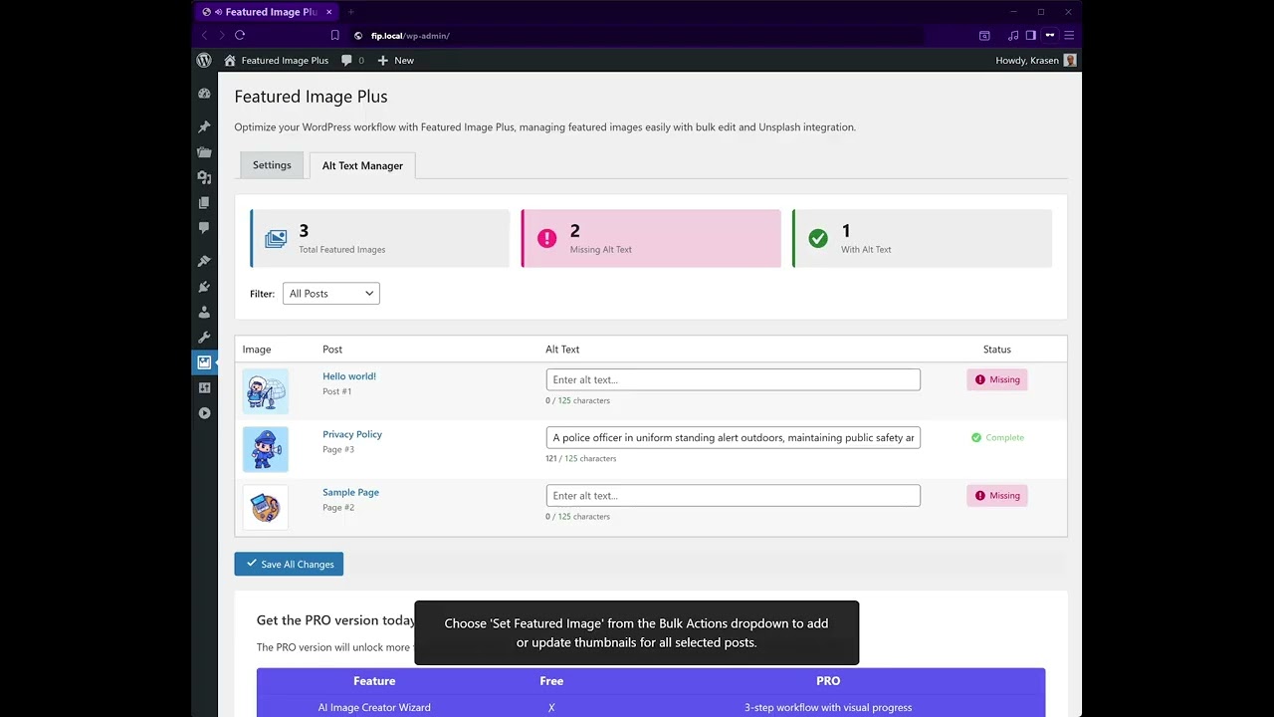Open the WordPress logo menu
The image size is (1274, 717).
204,60
